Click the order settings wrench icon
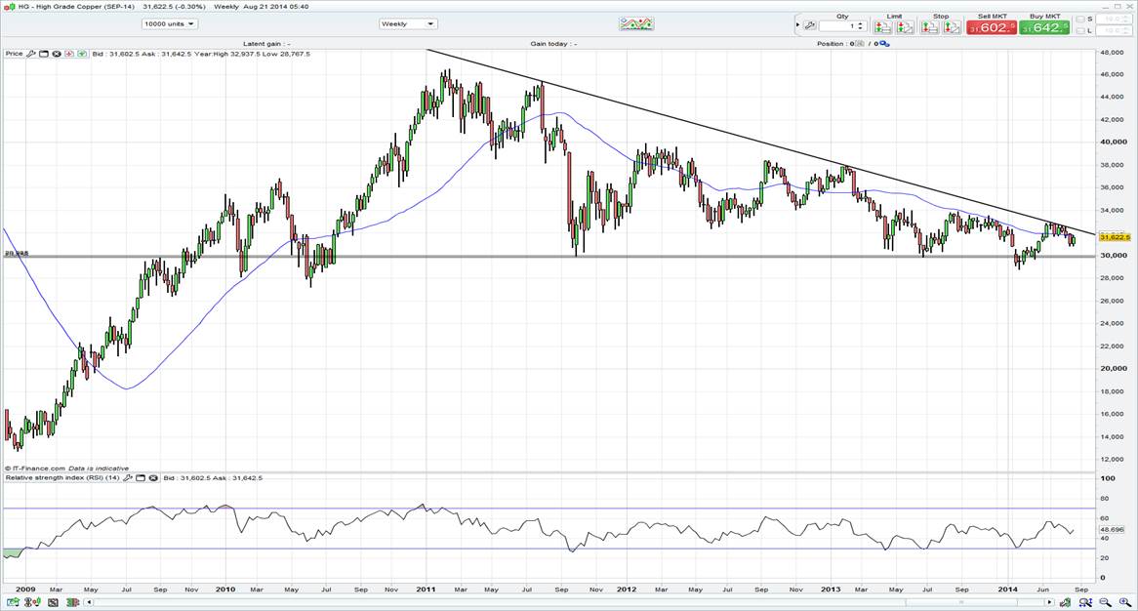1138x611 pixels. point(810,25)
